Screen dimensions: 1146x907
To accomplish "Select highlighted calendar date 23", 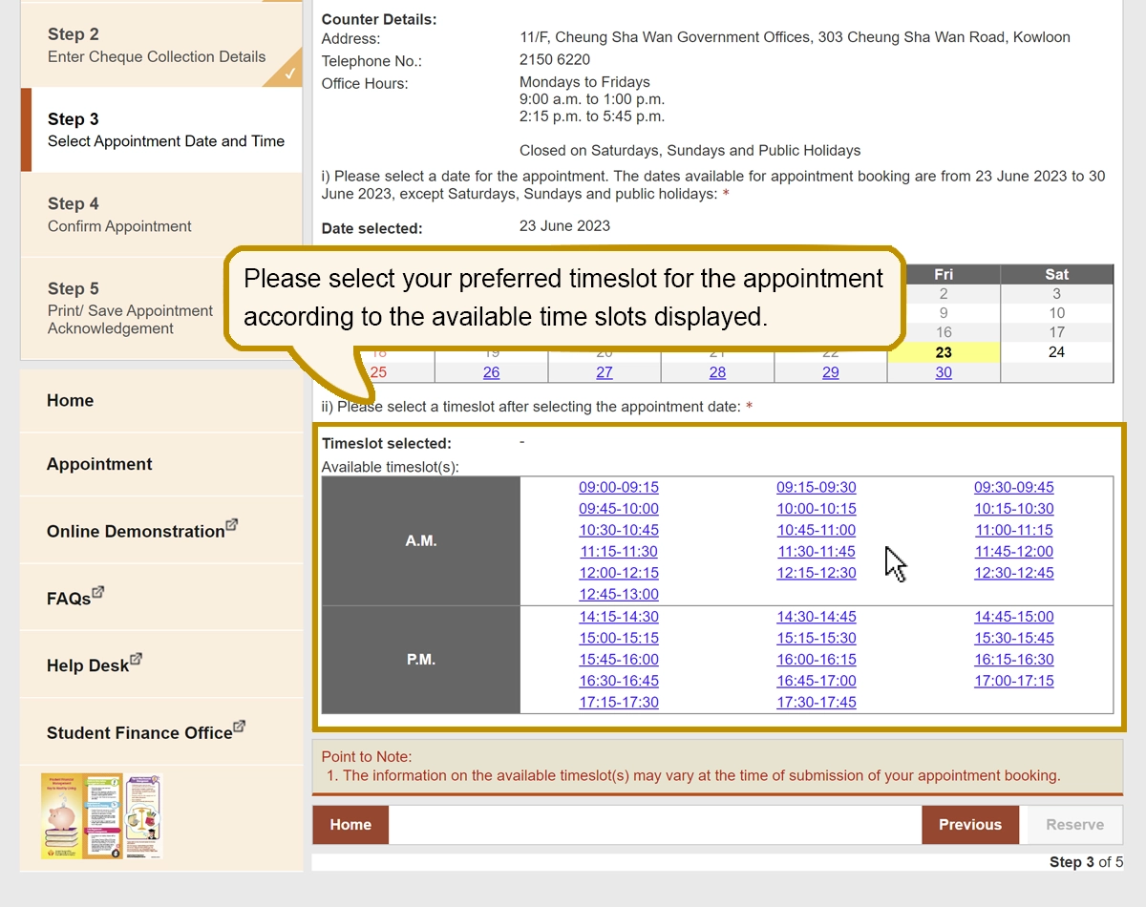I will (x=944, y=352).
